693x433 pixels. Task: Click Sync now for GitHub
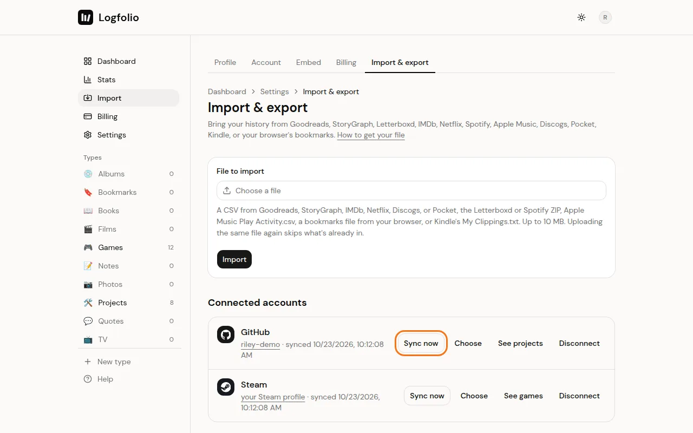421,343
